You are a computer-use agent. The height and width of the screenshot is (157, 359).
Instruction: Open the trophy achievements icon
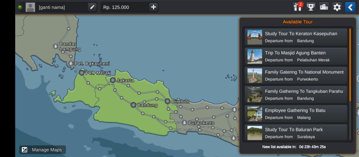point(311,7)
